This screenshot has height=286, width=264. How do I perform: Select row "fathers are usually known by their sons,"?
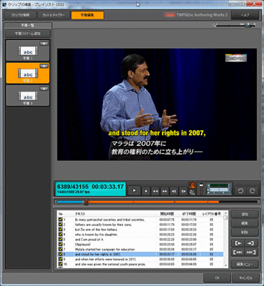(x=140, y=225)
